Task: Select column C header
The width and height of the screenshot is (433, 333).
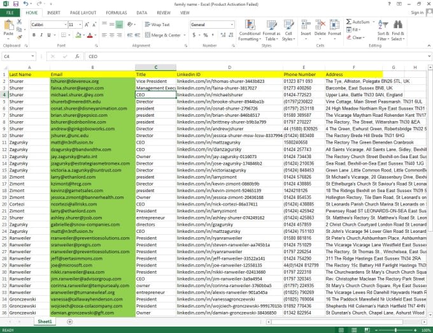Action: click(156, 67)
